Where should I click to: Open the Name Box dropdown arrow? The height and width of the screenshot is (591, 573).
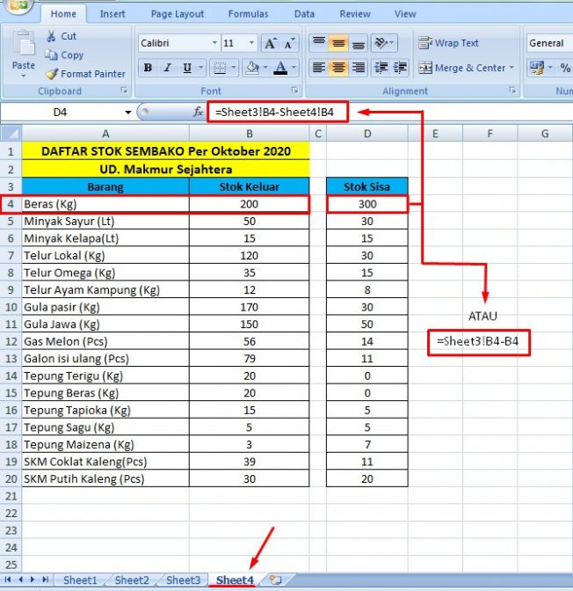pos(128,113)
